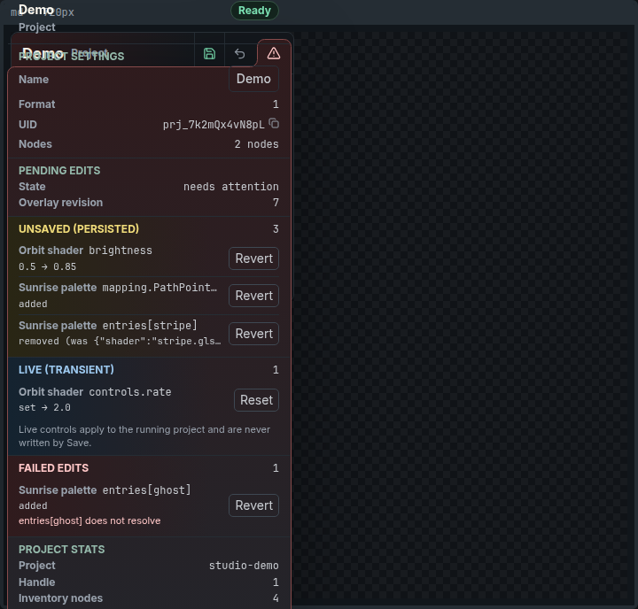The height and width of the screenshot is (609, 638).
Task: Click the live controls note text
Action: (x=144, y=436)
